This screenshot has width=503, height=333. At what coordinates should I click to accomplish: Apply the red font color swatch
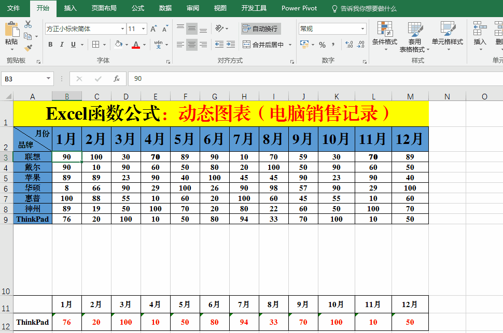point(136,45)
